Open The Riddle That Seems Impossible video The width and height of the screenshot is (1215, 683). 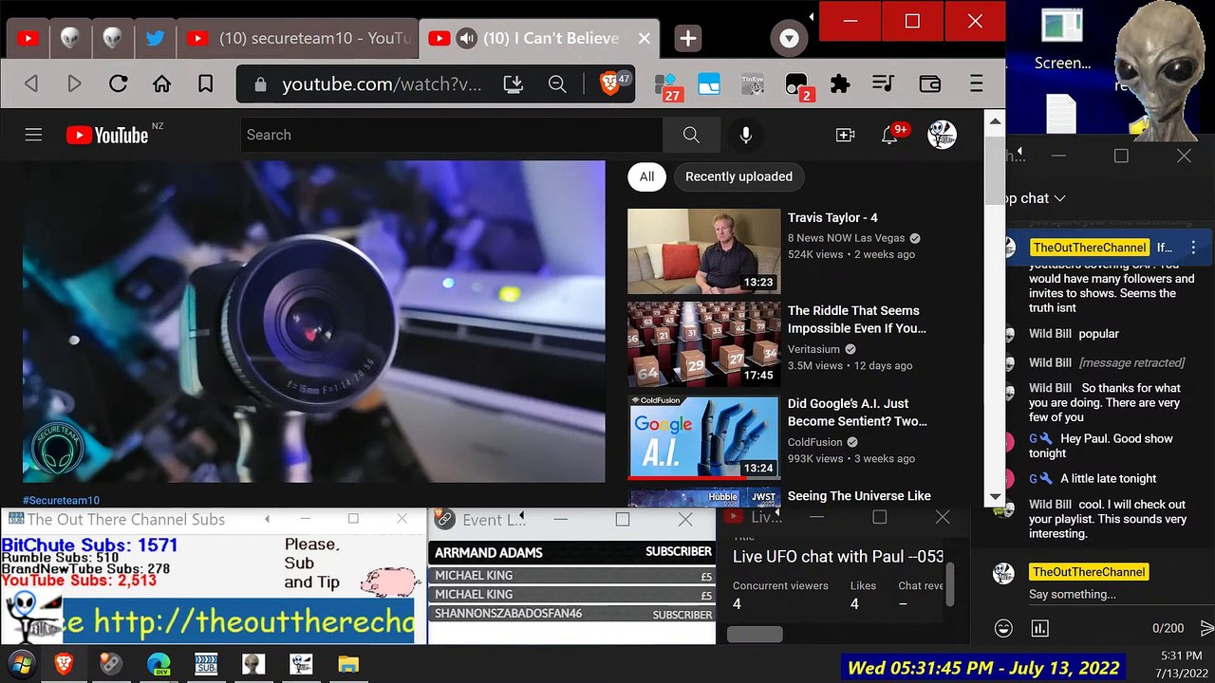[x=857, y=320]
